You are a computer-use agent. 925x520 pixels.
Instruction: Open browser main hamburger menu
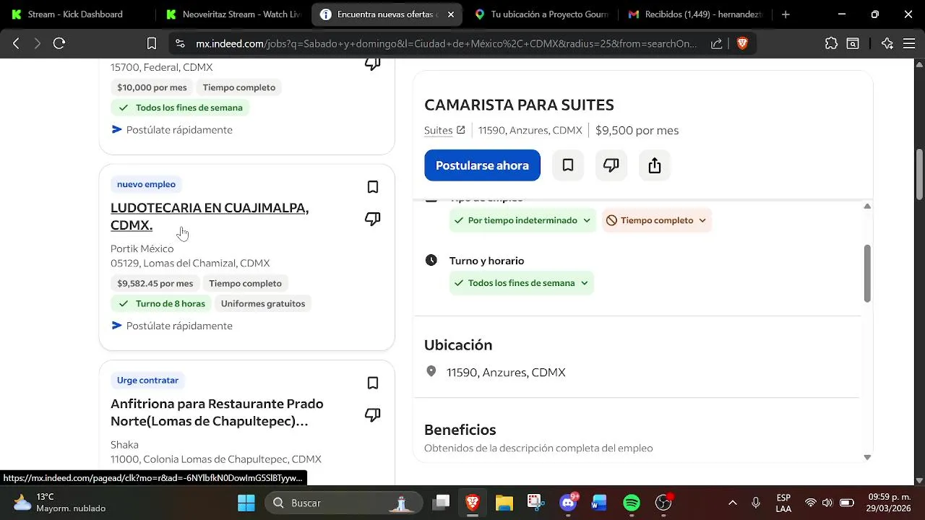(x=909, y=43)
